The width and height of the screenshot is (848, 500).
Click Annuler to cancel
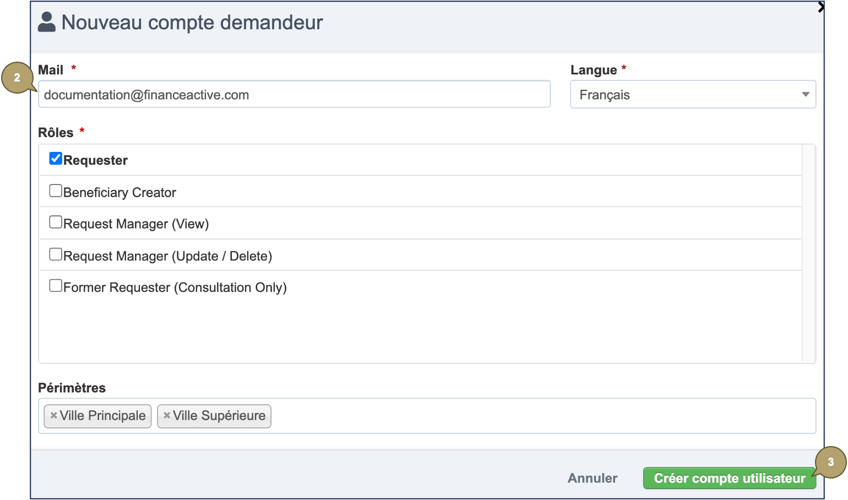click(x=592, y=478)
